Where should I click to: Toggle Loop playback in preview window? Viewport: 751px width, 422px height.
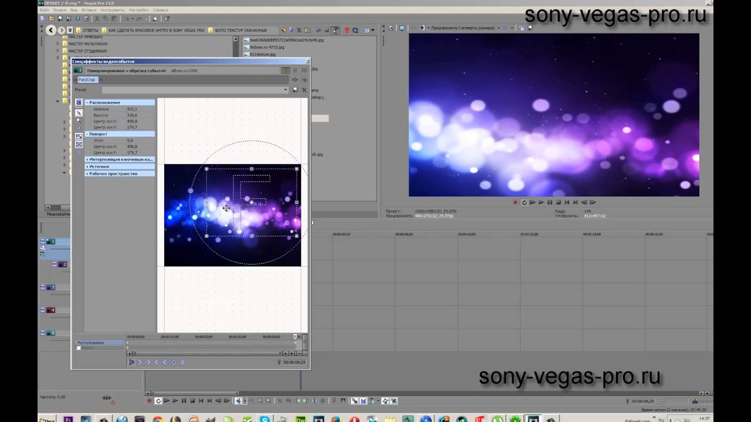coord(524,202)
